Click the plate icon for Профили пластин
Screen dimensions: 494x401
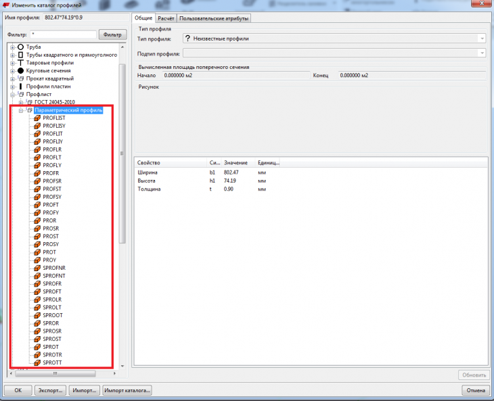click(21, 87)
